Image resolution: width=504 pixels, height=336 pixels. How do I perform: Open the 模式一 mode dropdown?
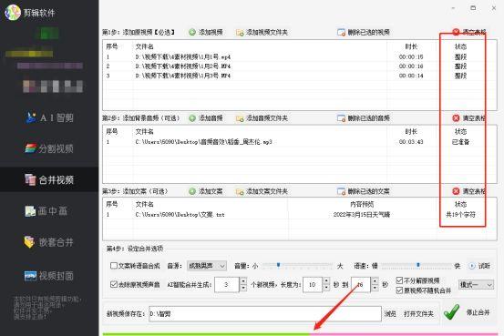476,285
